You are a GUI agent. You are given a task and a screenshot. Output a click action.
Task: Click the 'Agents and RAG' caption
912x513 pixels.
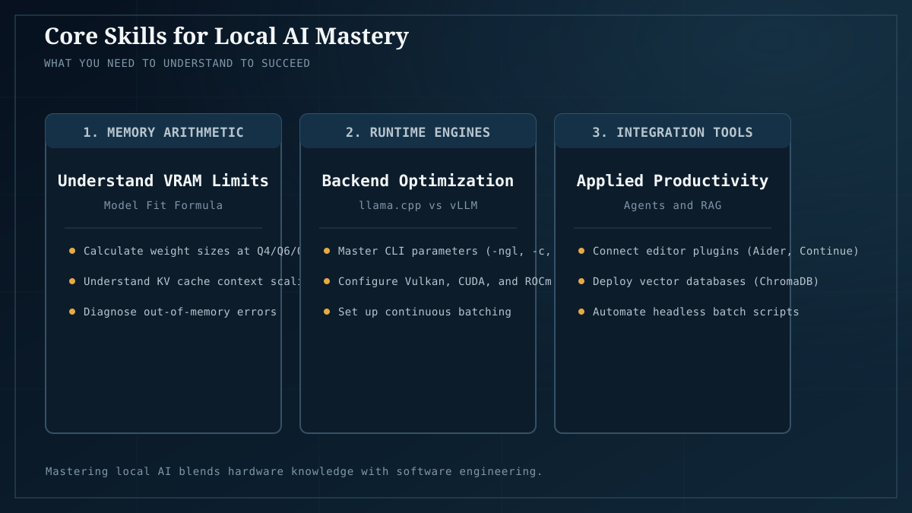click(x=673, y=205)
